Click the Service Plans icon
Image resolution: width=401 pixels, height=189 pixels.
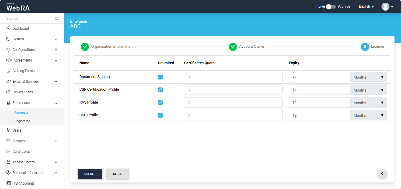point(8,92)
